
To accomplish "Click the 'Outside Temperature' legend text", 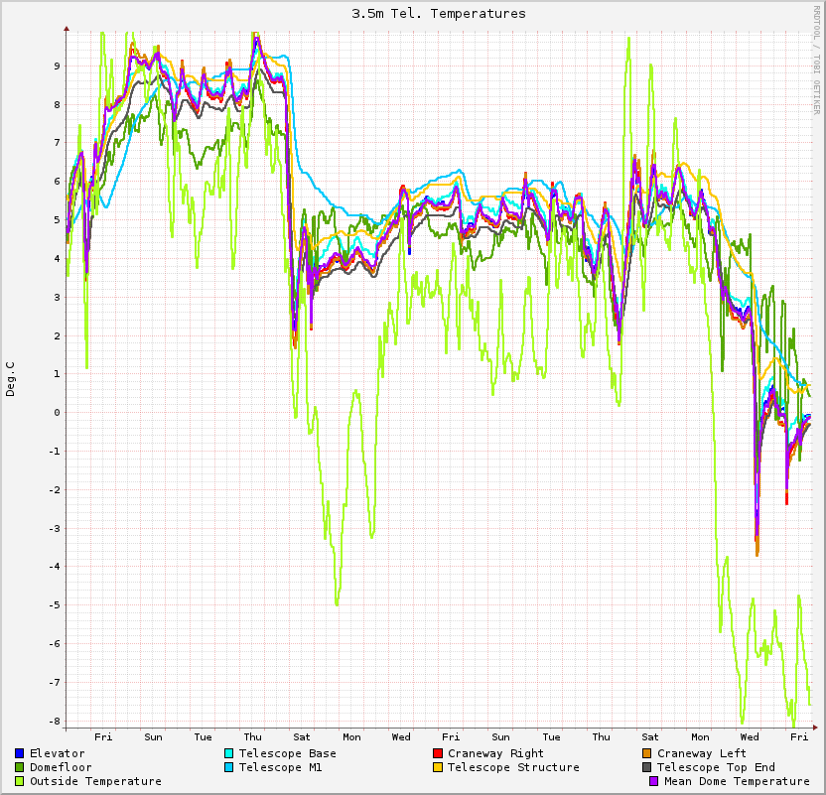I will [x=95, y=781].
